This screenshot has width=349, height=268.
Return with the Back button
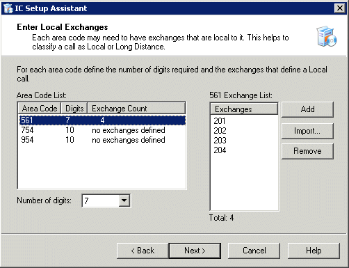(143, 251)
